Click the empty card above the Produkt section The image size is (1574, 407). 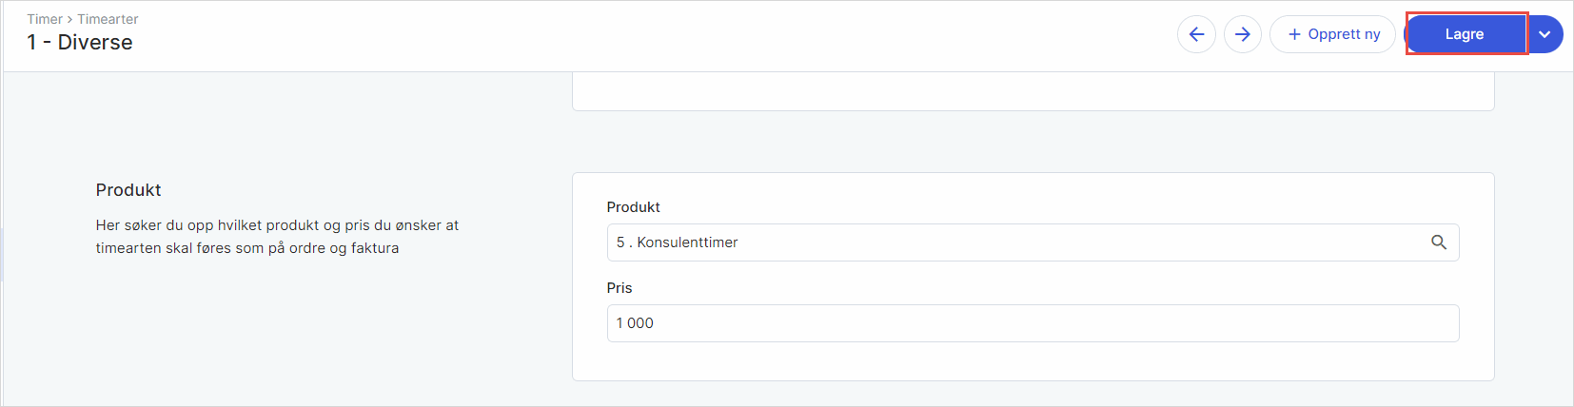(x=1033, y=92)
